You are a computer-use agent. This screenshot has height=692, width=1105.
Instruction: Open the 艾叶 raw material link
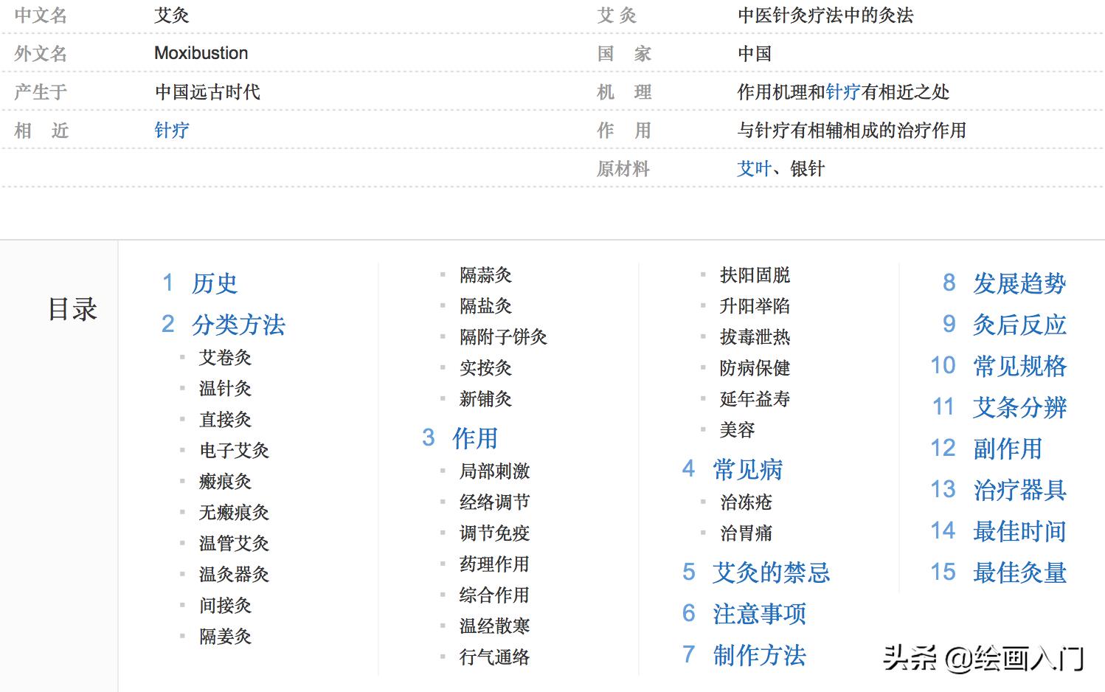752,168
